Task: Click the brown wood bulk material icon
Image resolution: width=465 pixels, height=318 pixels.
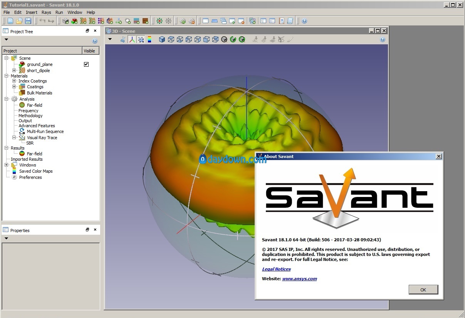Action: coord(145,21)
